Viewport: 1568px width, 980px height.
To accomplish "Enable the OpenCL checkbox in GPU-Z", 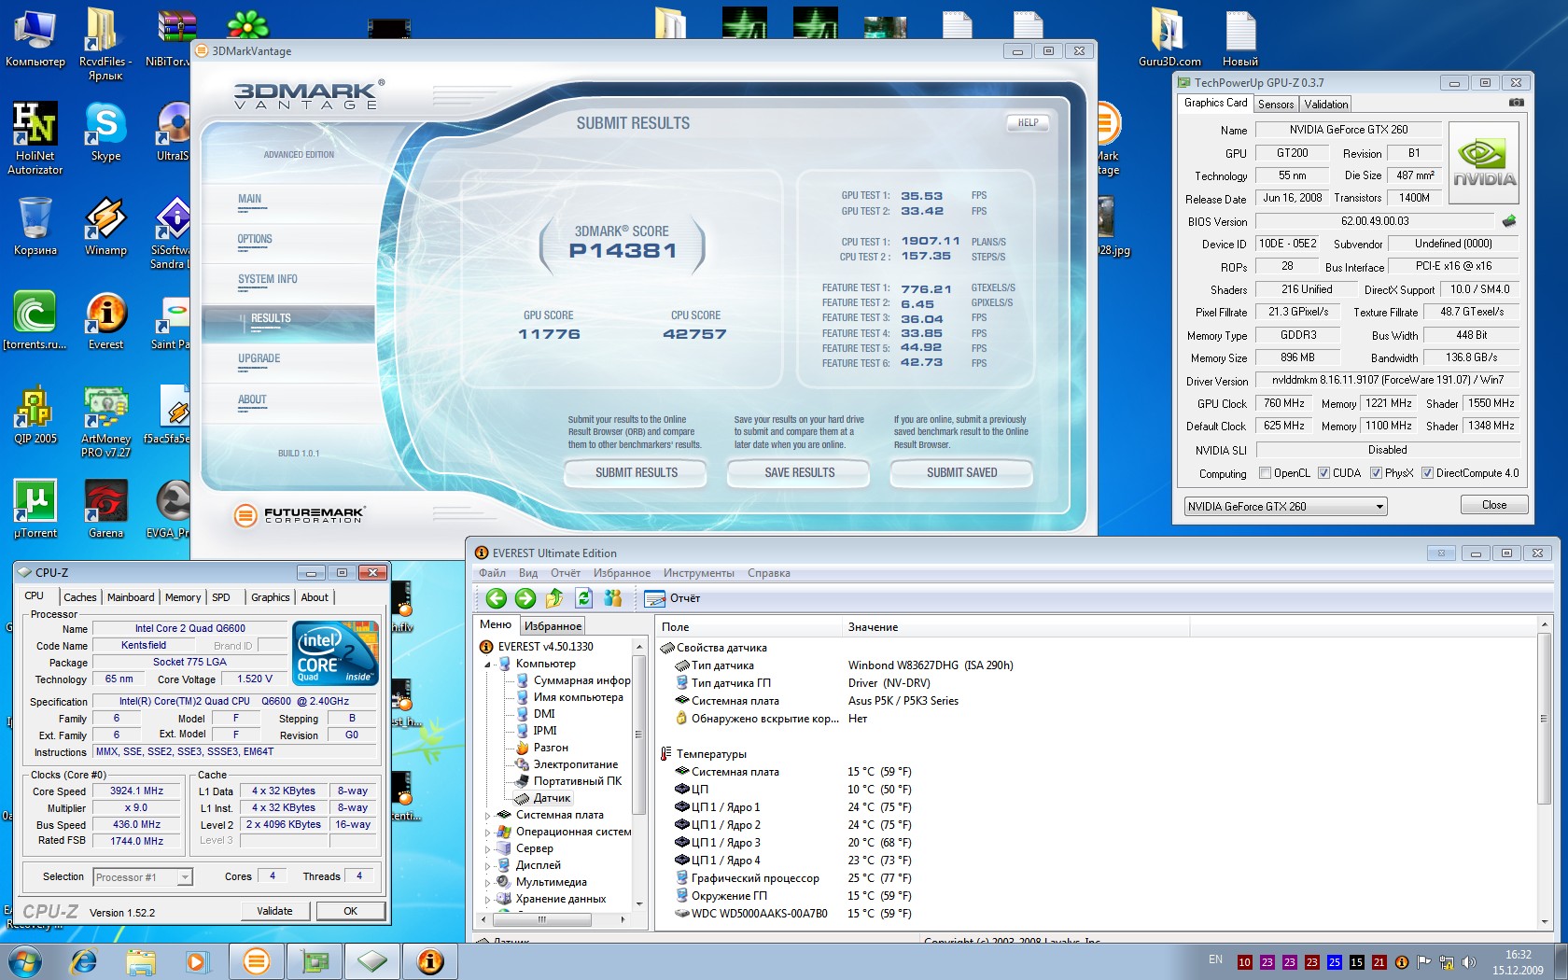I will coord(1265,473).
